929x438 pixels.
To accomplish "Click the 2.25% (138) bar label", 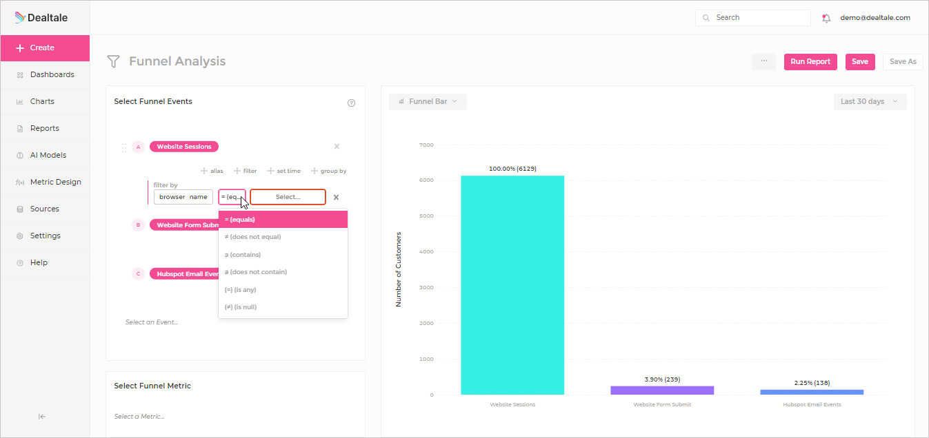I will (812, 383).
